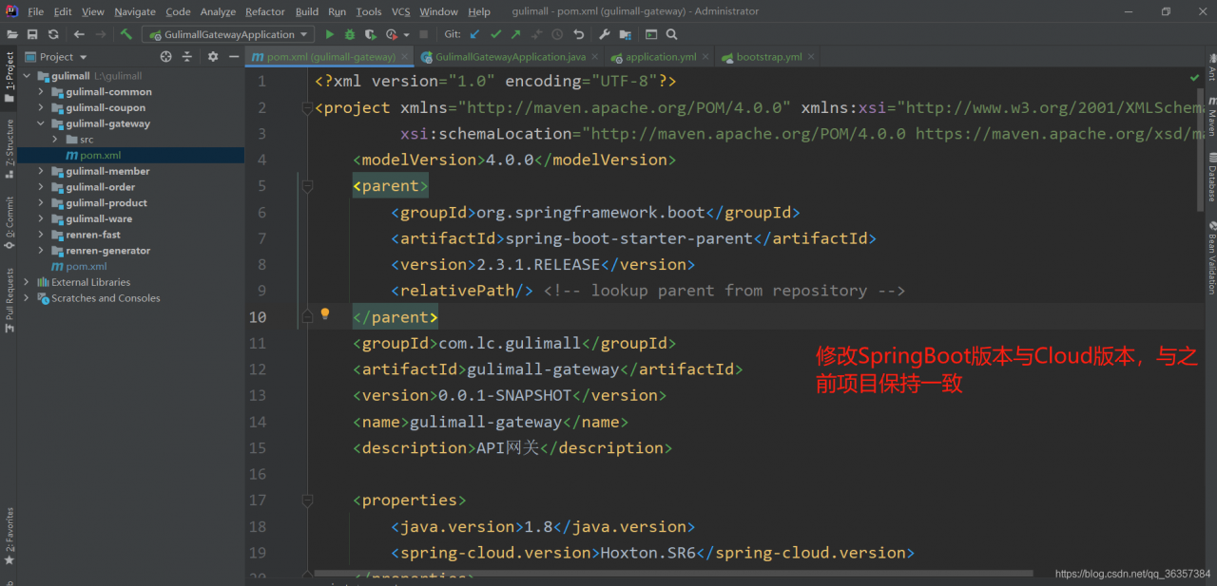The height and width of the screenshot is (586, 1217).
Task: Navigate back with the left arrow
Action: click(x=78, y=34)
